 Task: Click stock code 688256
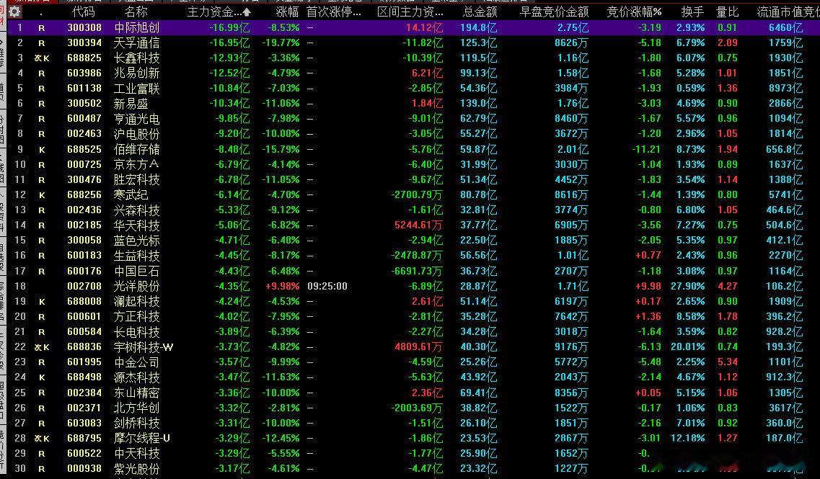[84, 194]
